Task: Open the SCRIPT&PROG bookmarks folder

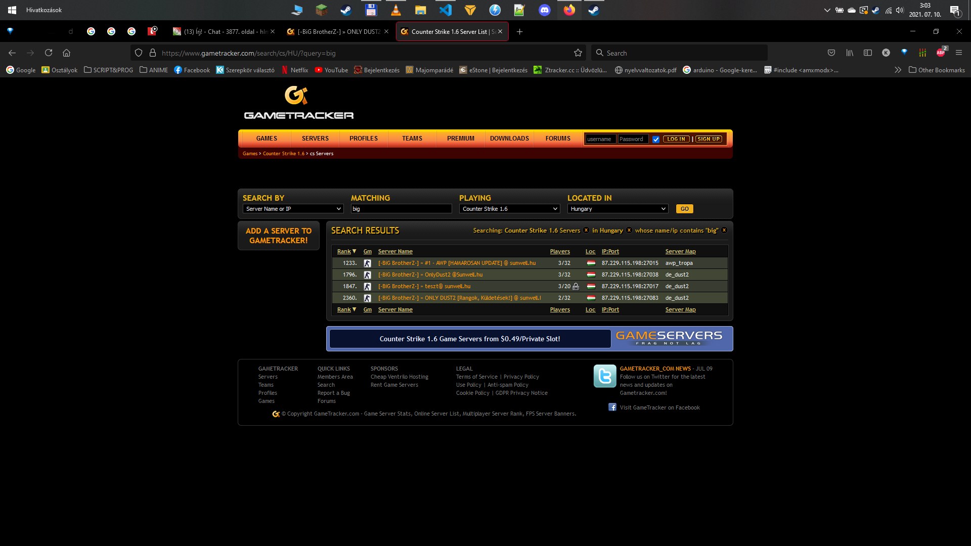Action: [108, 70]
